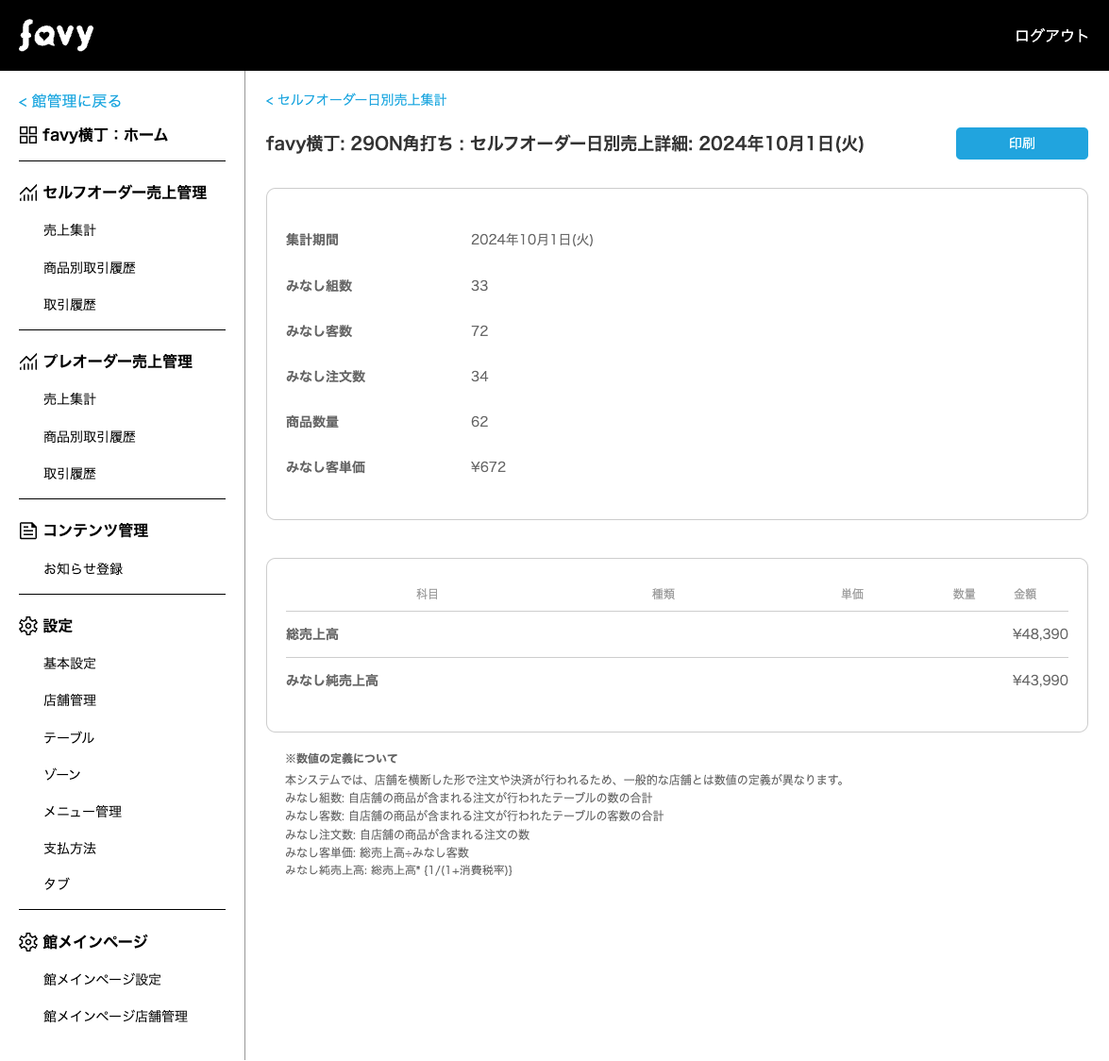Click the page title 2024年10月1日(火)

click(x=781, y=143)
